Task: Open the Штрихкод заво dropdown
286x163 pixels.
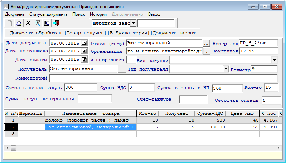Action: [133, 23]
